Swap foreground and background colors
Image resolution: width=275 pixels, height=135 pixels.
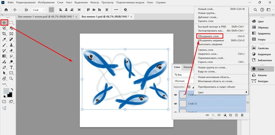[12, 90]
